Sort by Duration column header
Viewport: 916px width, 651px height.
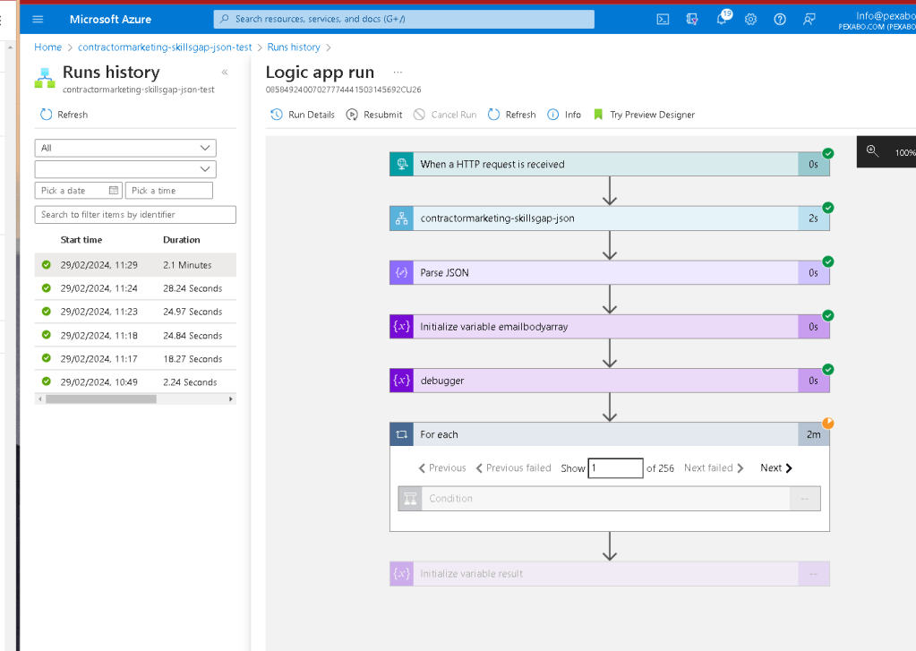[x=182, y=240]
